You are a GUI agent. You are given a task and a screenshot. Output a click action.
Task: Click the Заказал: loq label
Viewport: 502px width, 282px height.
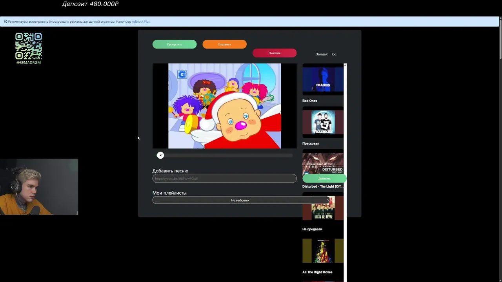click(326, 54)
